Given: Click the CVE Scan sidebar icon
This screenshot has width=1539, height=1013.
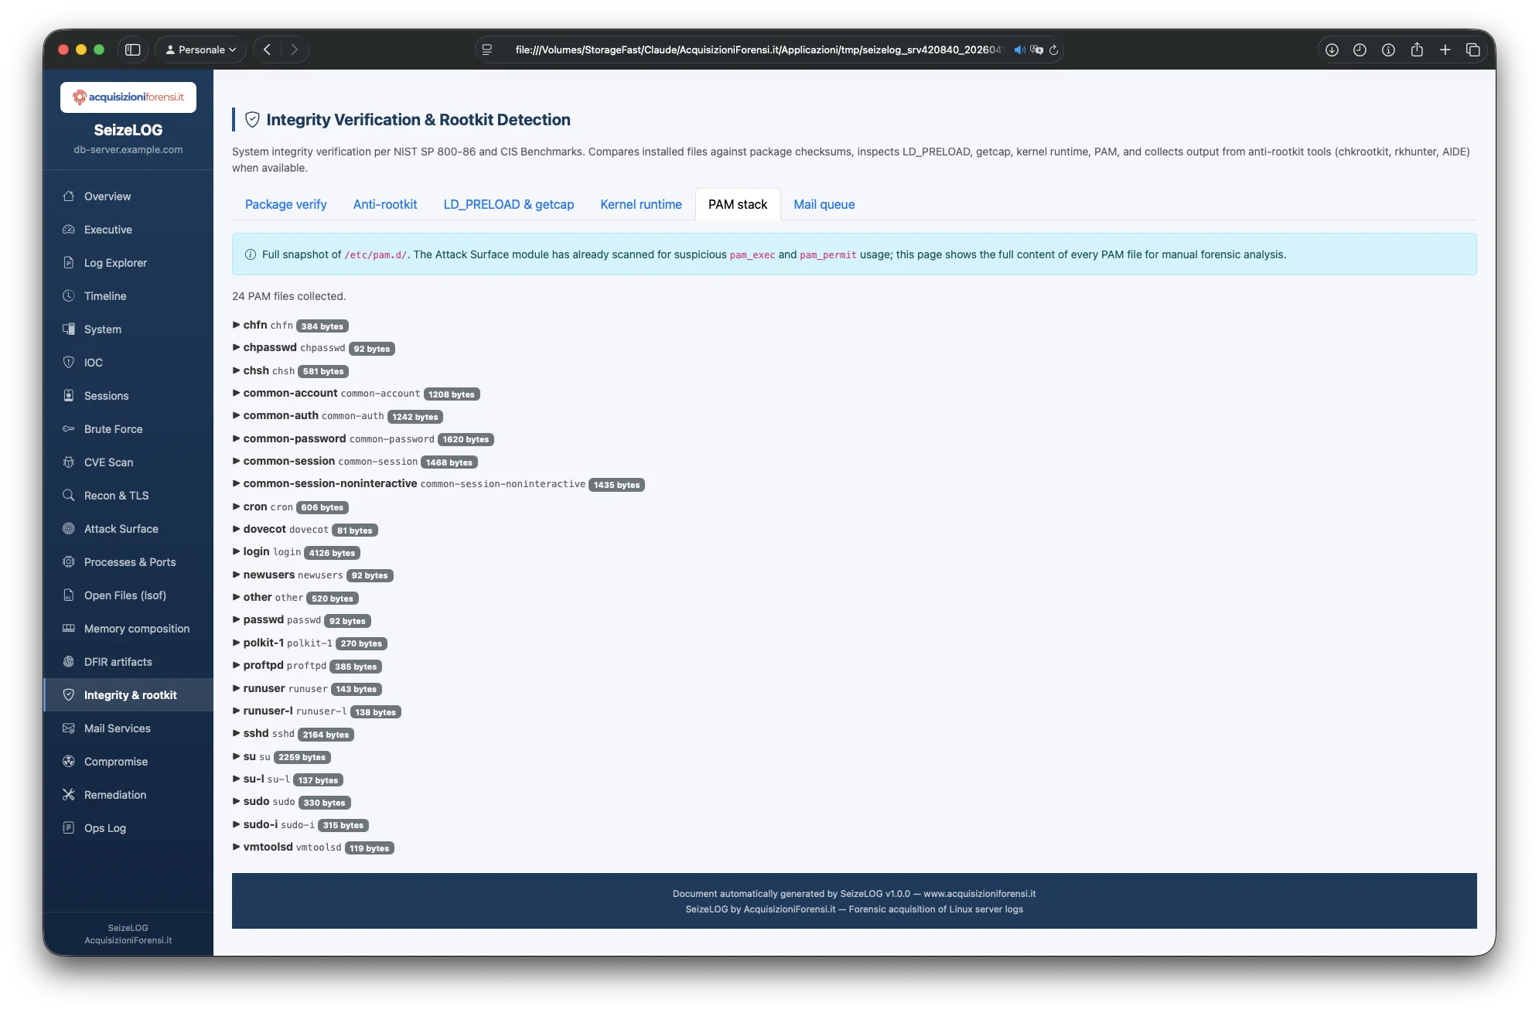Looking at the screenshot, I should click(x=69, y=462).
